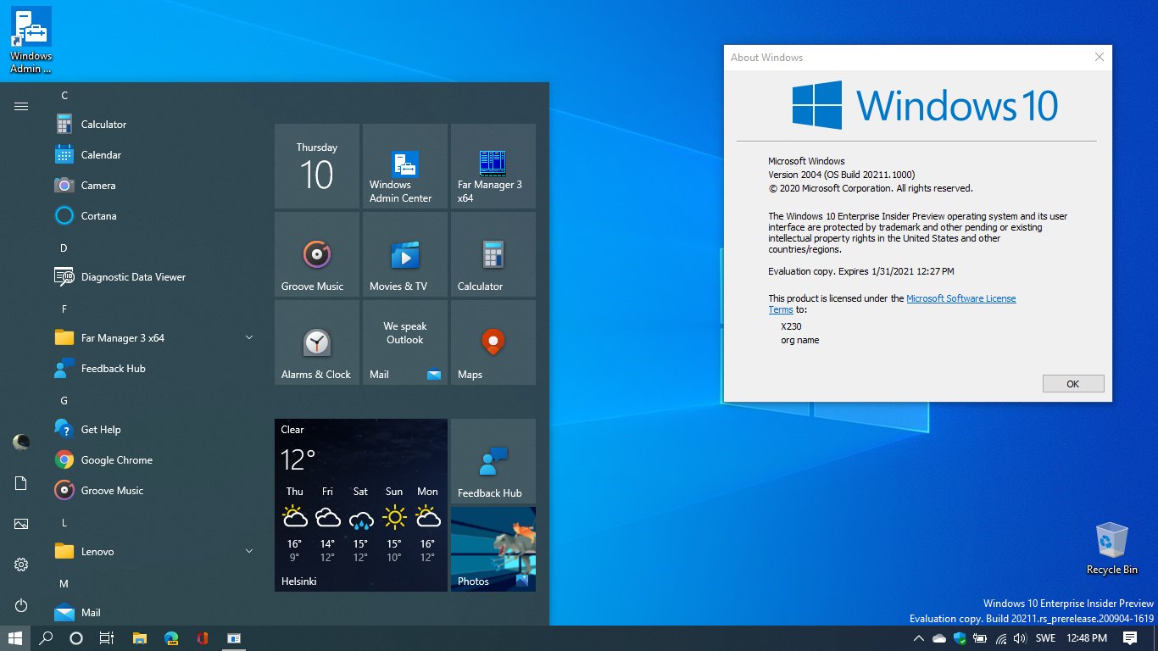Screen dimensions: 1158x651
Task: Open the Maps tile
Action: point(493,342)
